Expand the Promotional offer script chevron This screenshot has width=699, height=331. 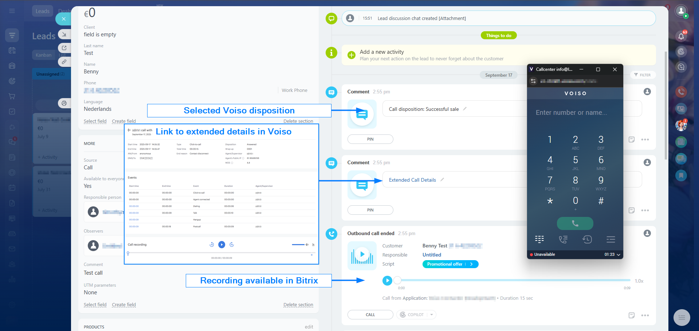point(471,264)
